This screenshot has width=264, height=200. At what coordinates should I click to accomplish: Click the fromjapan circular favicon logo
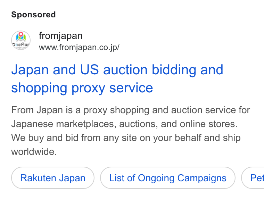pyautogui.click(x=21, y=40)
